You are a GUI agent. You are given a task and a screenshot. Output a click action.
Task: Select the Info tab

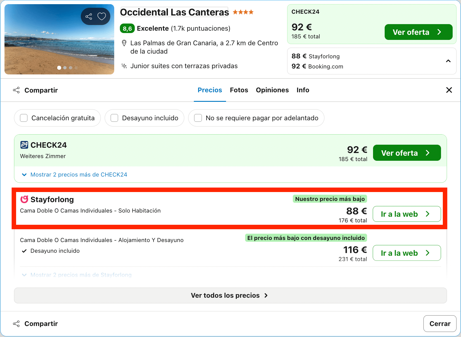pos(303,90)
